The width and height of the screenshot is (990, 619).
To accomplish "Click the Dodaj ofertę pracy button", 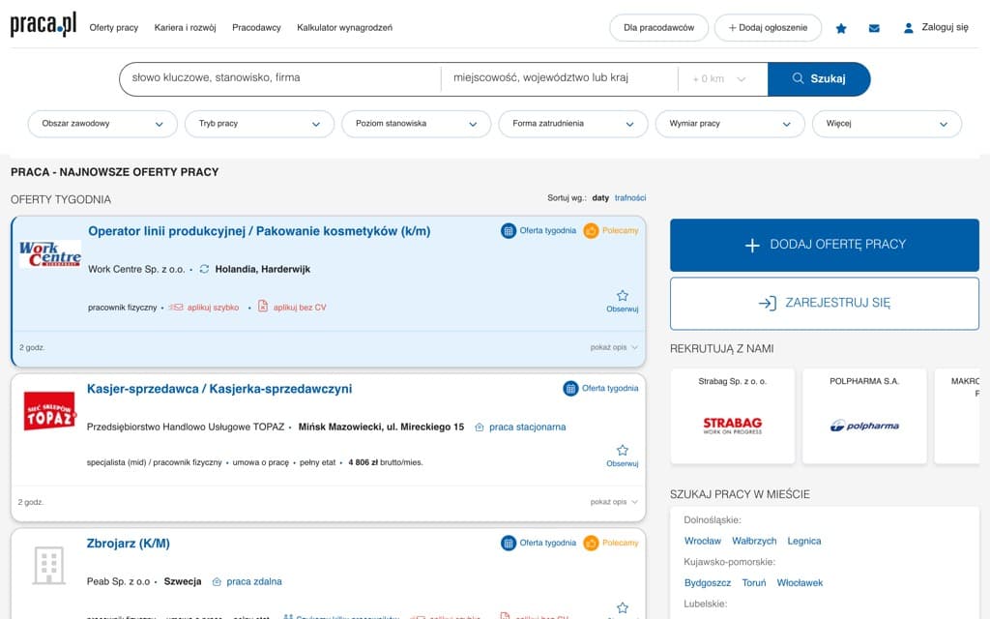I will (824, 246).
